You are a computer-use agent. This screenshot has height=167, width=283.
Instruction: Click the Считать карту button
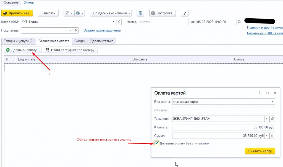tap(260, 151)
